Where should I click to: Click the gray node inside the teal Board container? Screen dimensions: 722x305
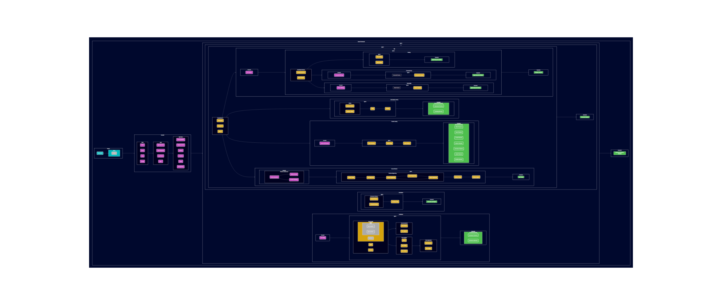(x=114, y=153)
